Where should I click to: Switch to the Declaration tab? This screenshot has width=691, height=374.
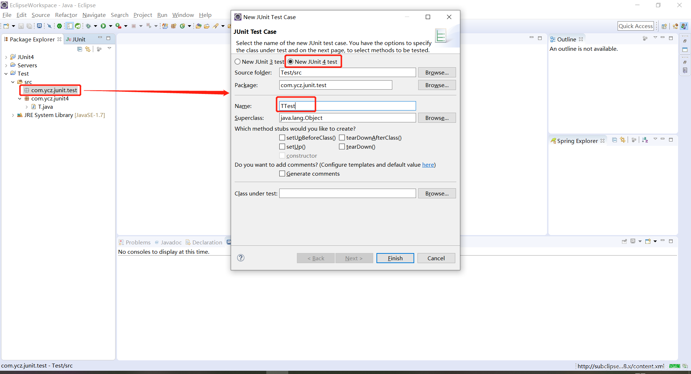pos(204,242)
